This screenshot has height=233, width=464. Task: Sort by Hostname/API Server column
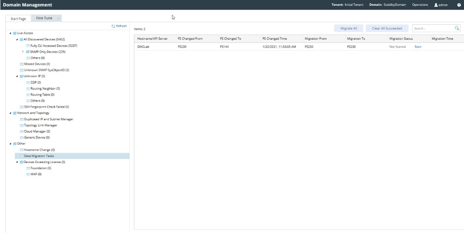coord(155,39)
